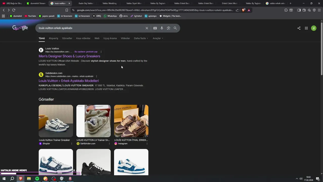Image resolution: width=323 pixels, height=182 pixels.
Task: Open the 'lightshot' bookmark
Action: (x=136, y=16)
